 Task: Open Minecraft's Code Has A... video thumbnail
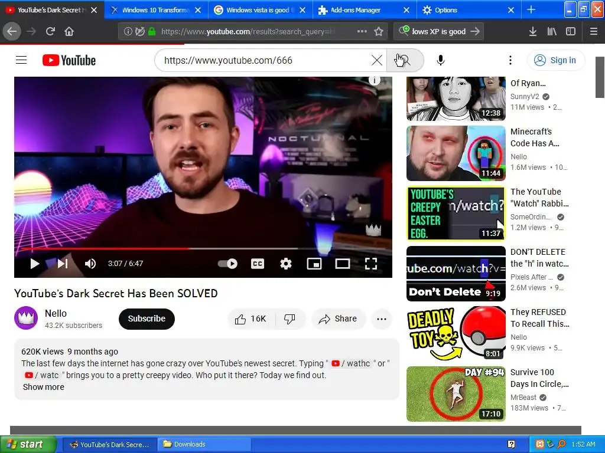click(456, 153)
